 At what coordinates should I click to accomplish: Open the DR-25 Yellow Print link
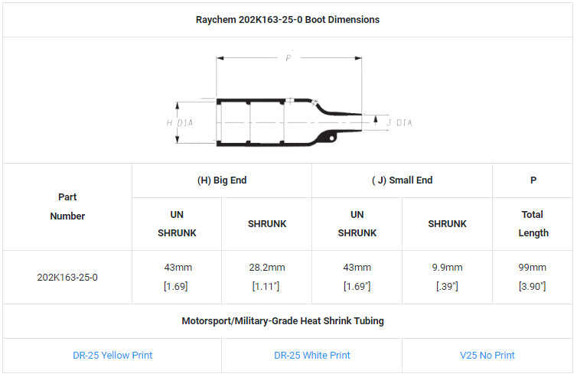(x=112, y=355)
